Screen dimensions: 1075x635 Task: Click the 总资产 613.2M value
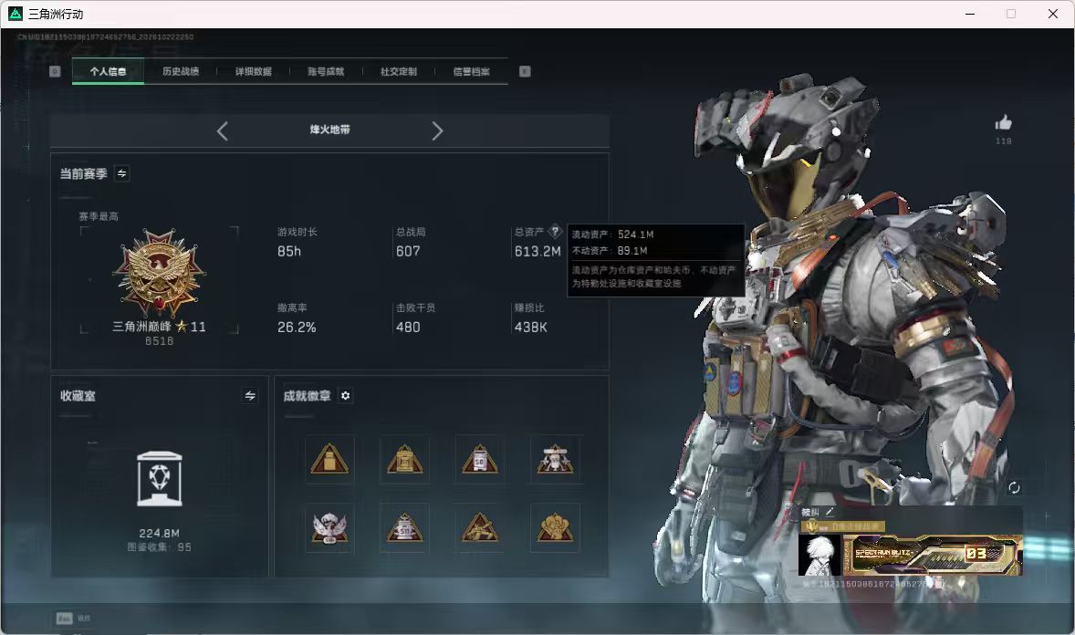pos(537,252)
